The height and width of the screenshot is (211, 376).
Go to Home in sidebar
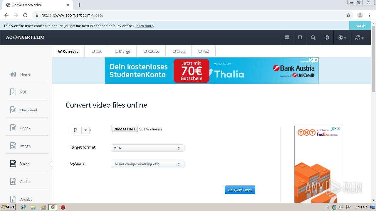pyautogui.click(x=25, y=74)
